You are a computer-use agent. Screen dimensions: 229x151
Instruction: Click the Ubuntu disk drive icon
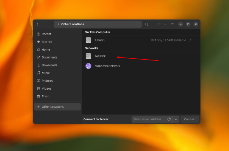coord(88,40)
